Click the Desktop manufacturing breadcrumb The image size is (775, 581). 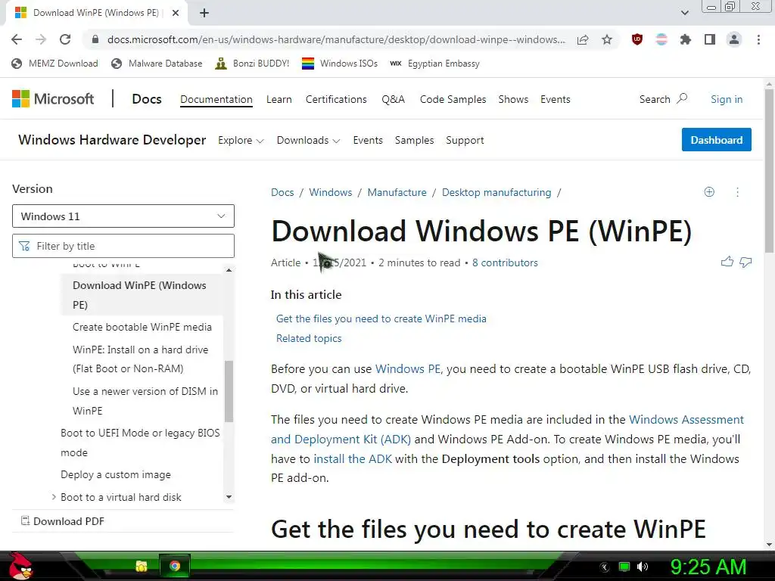[496, 192]
